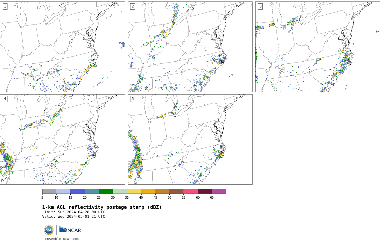
Task: Click the colorbar tick label '5'
Action: coord(42,197)
